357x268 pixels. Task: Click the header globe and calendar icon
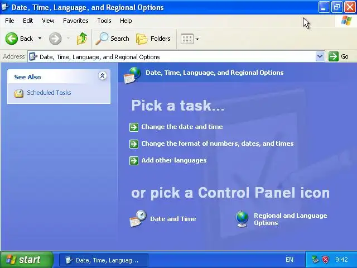pyautogui.click(x=132, y=75)
